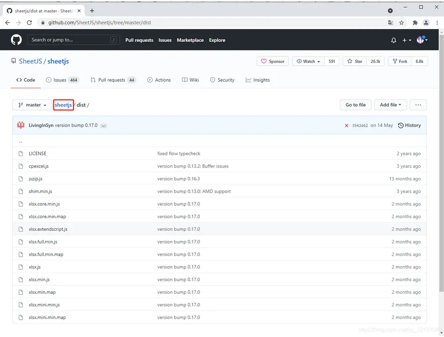Switch to the Security tab
This screenshot has width=444, height=337.
pos(222,80)
